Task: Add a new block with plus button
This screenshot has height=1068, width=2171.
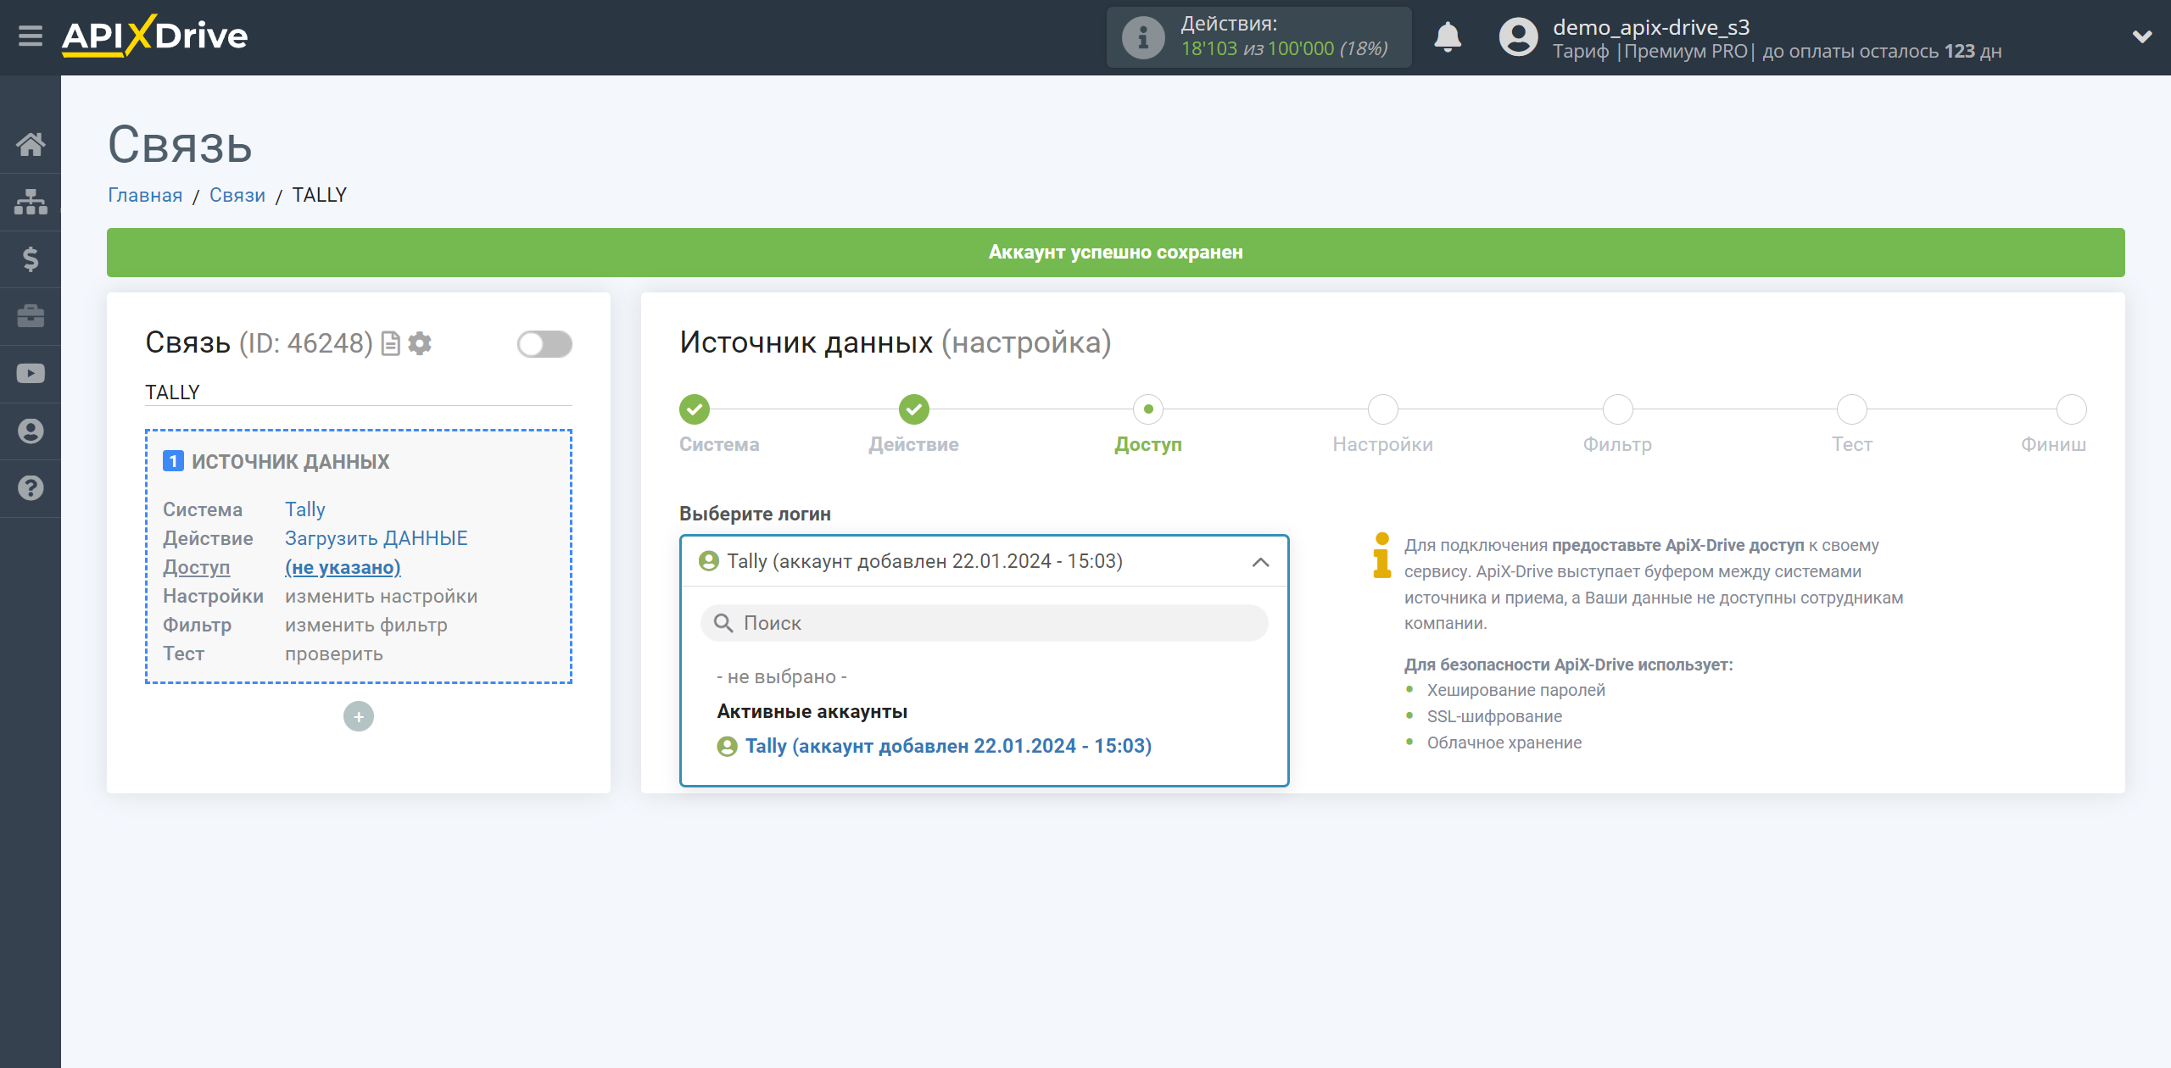Action: 359,716
